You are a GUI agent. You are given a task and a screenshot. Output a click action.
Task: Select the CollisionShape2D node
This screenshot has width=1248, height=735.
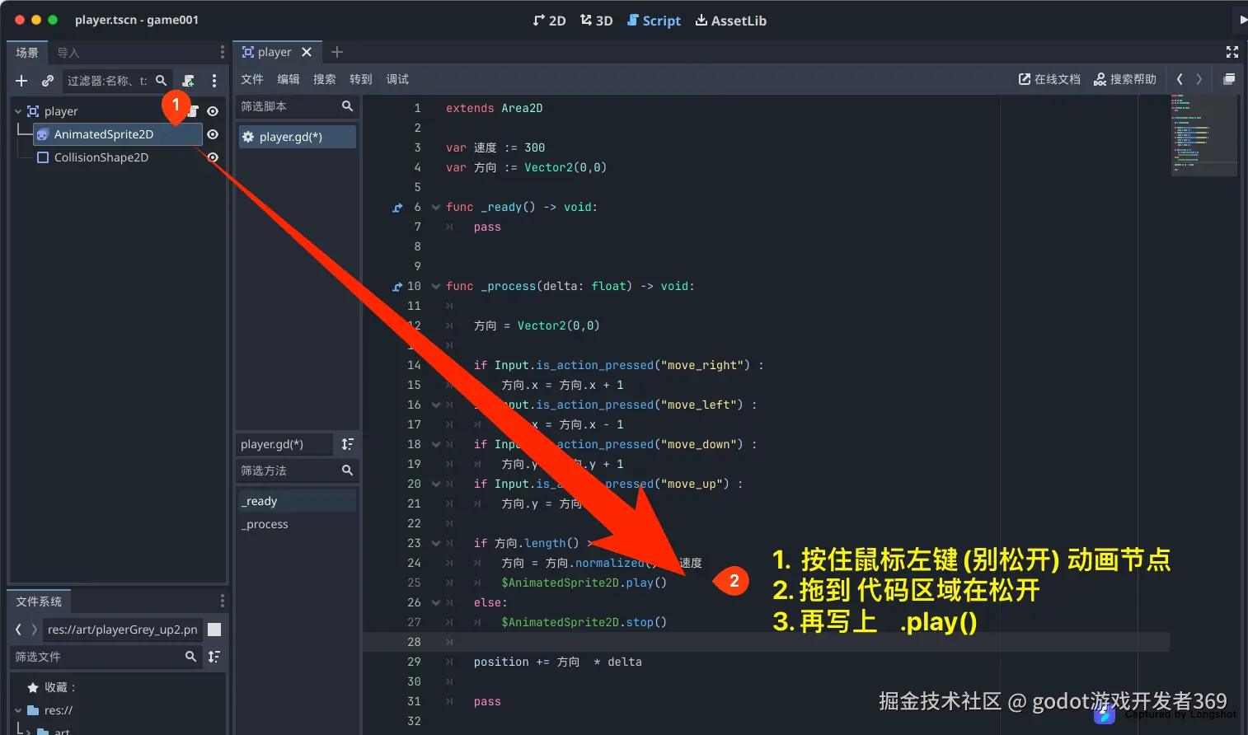coord(101,157)
